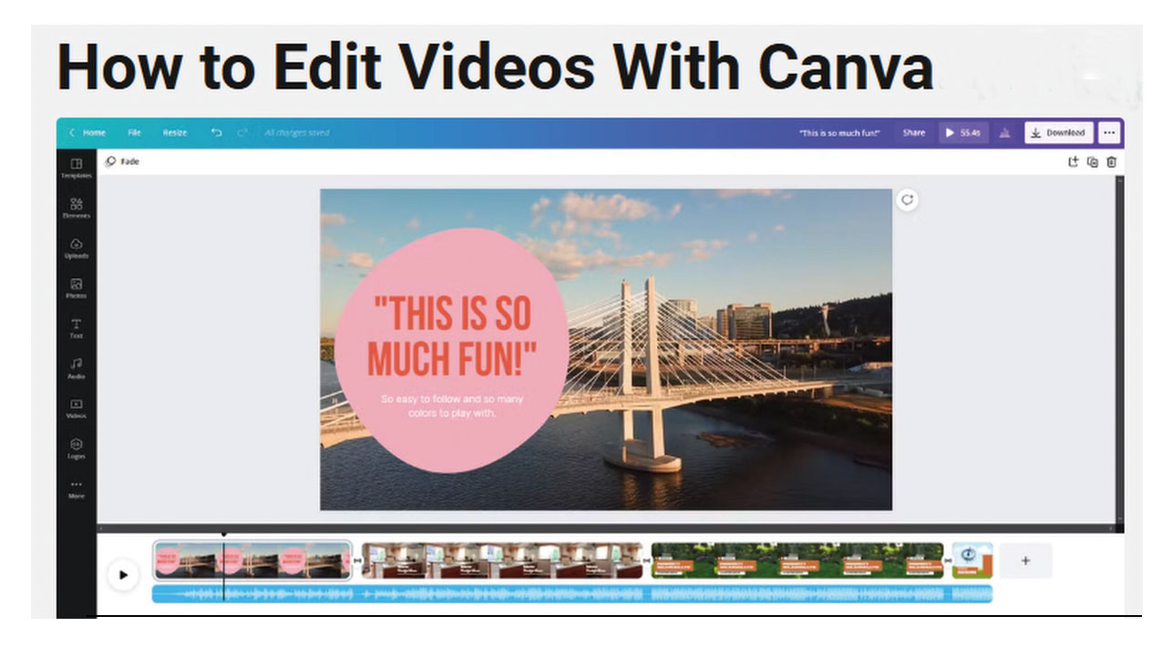Open the Resize menu
Screen dimensions: 1172x647
[x=175, y=133]
